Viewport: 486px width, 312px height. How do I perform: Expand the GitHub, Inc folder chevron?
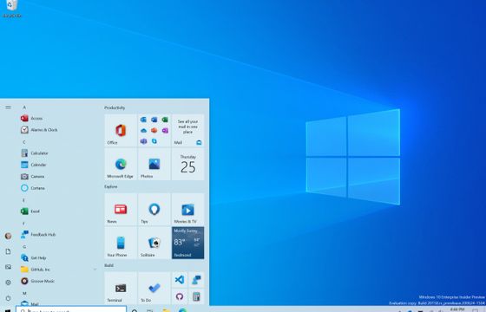95,270
